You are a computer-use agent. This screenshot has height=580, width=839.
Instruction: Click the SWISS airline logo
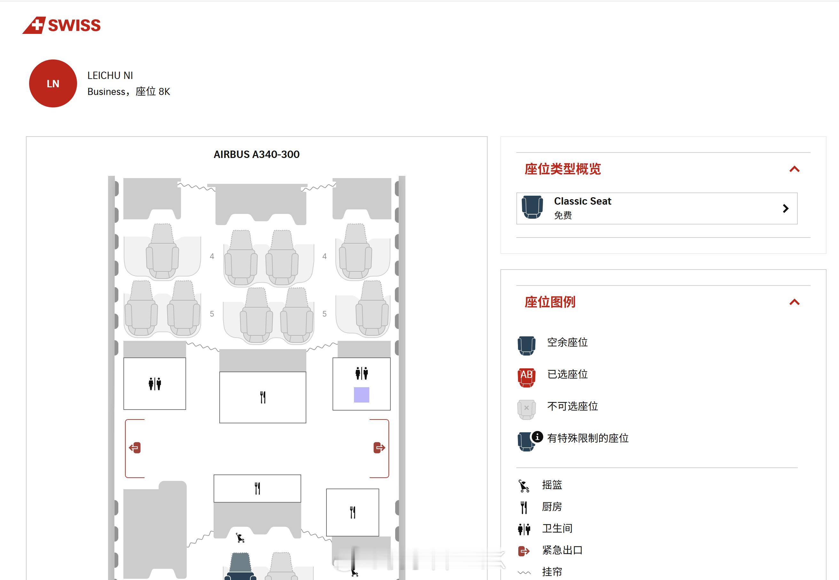pyautogui.click(x=61, y=25)
